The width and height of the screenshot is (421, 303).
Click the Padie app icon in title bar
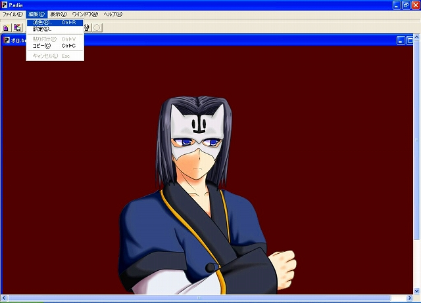pyautogui.click(x=5, y=5)
